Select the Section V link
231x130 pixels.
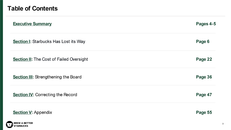[22, 112]
